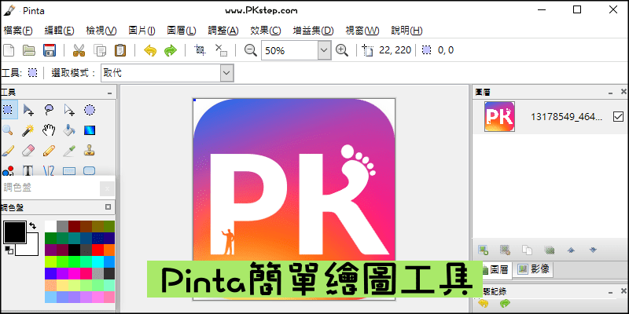
Task: Activate the Zoom magnifier tool
Action: coord(8,130)
